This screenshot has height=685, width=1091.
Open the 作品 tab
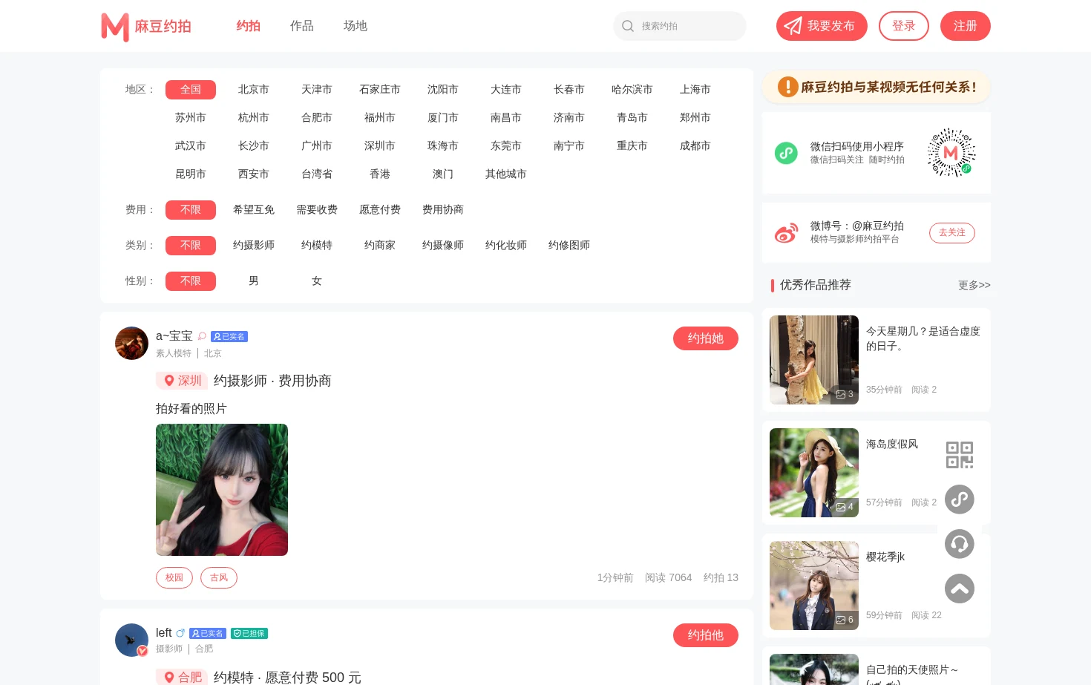(302, 26)
